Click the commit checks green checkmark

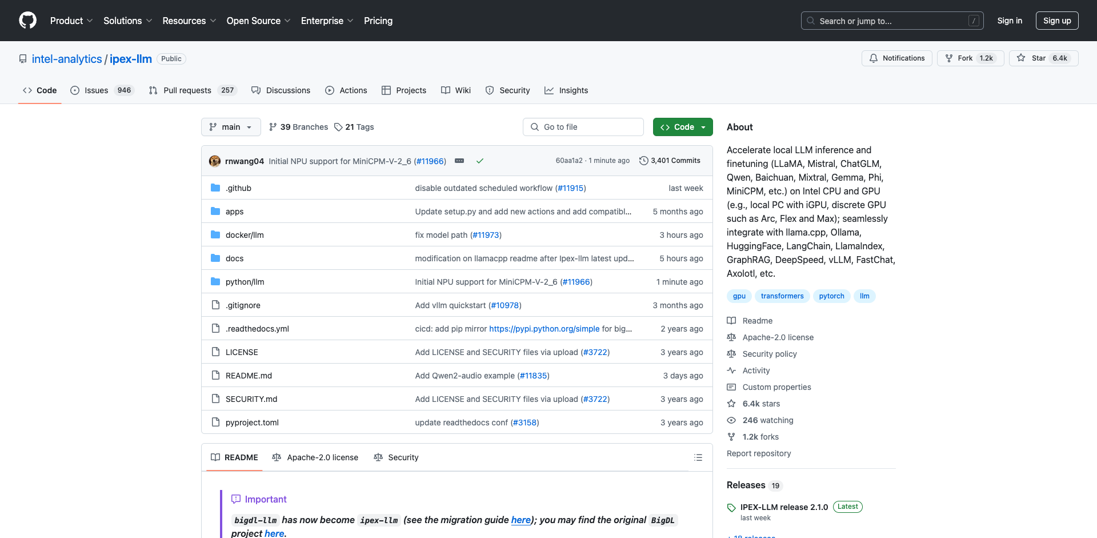480,161
